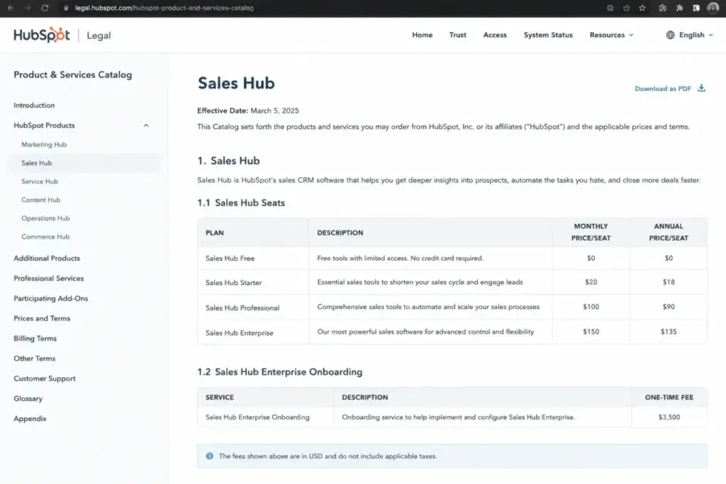Open Commerce Hub in sidebar

coord(45,237)
